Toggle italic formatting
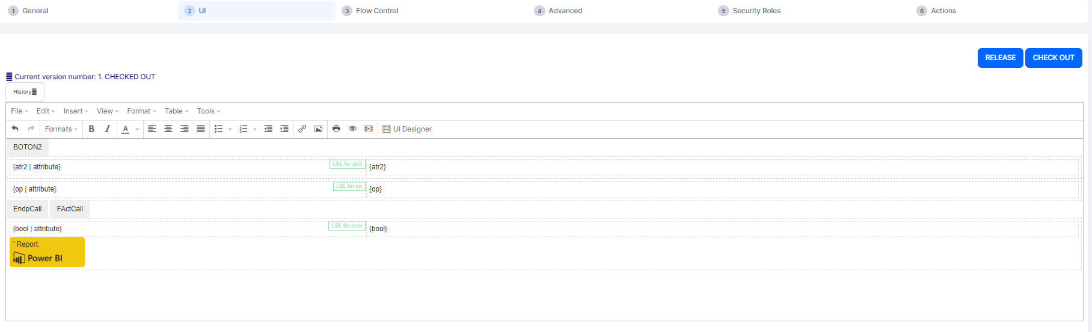 pos(108,129)
